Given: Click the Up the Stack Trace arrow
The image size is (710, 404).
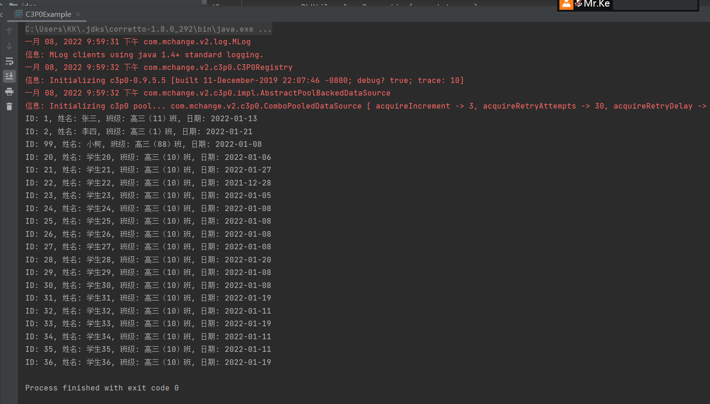Looking at the screenshot, I should click(x=9, y=31).
